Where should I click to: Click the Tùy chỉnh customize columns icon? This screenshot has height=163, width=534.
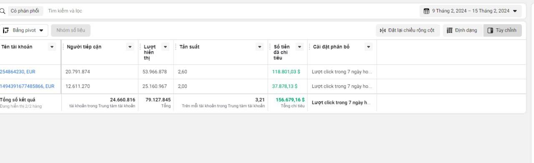pos(490,30)
